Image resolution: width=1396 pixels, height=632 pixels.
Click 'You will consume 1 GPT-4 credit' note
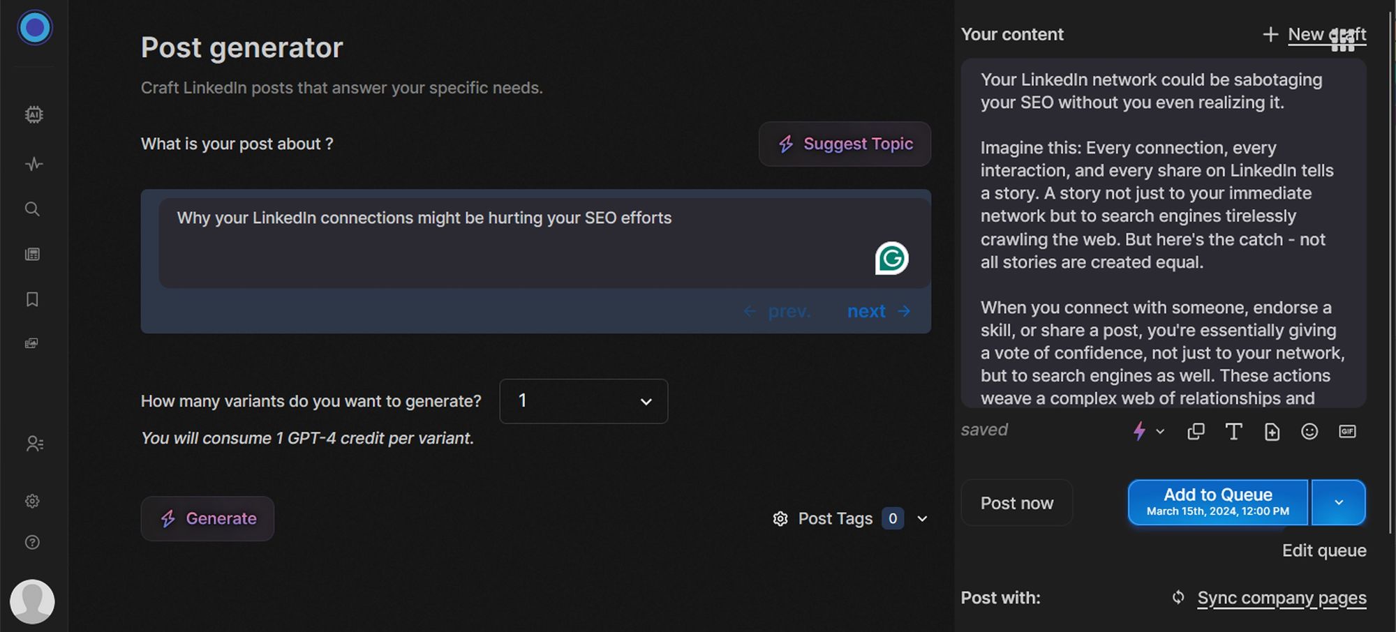(307, 438)
